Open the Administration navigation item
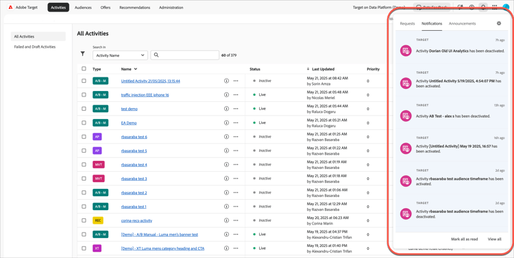The height and width of the screenshot is (258, 514). (x=171, y=8)
